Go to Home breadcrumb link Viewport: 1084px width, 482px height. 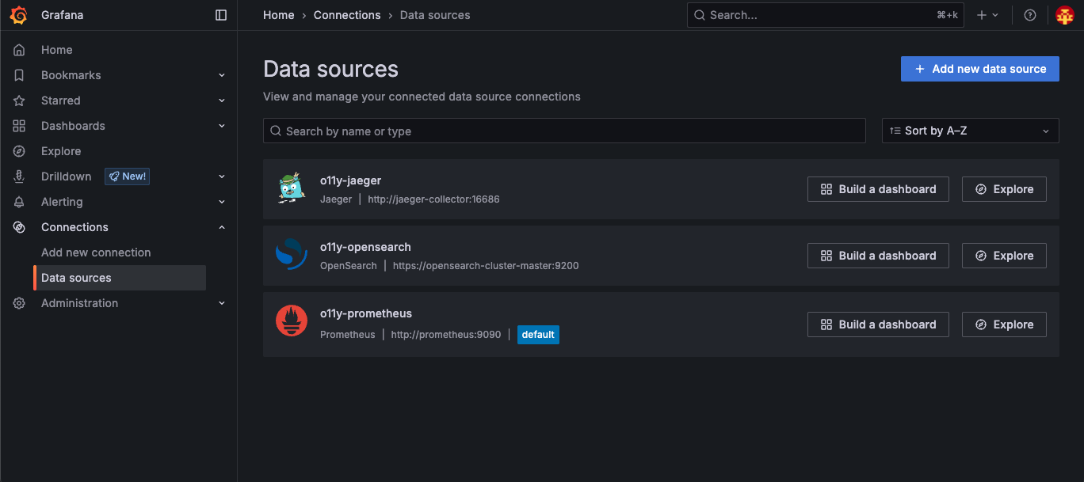tap(279, 15)
